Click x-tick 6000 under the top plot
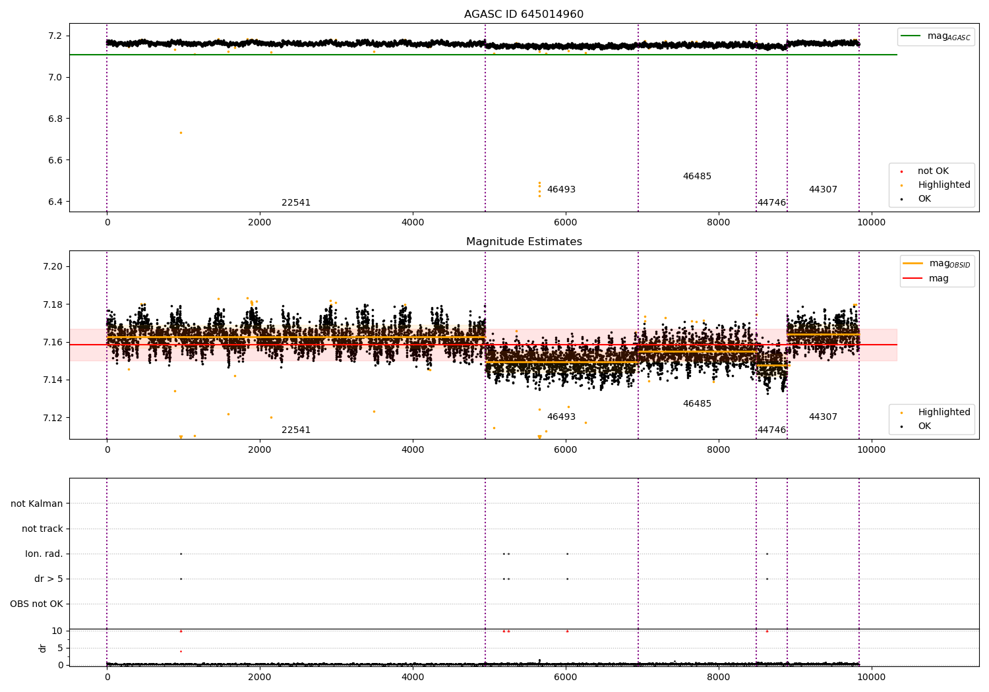Viewport: 989px width, 692px height. pos(566,223)
